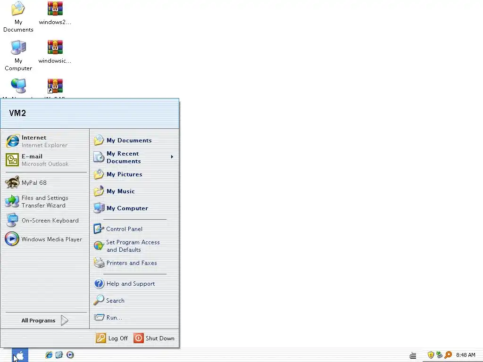Open Printers and Faxes

click(x=134, y=263)
